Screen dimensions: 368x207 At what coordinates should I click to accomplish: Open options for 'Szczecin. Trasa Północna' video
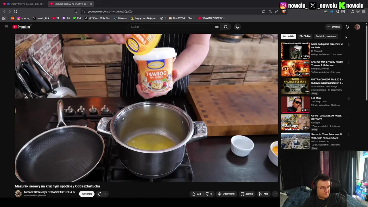(349, 135)
